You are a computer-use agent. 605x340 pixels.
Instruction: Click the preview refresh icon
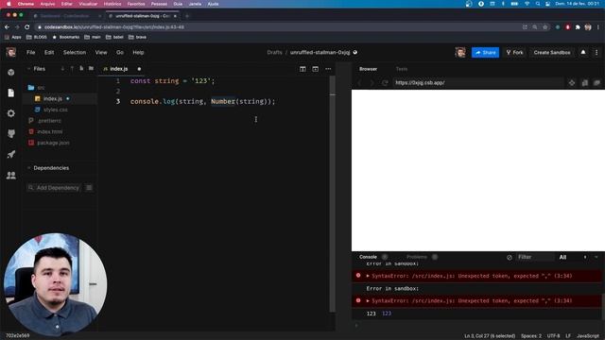coord(385,82)
